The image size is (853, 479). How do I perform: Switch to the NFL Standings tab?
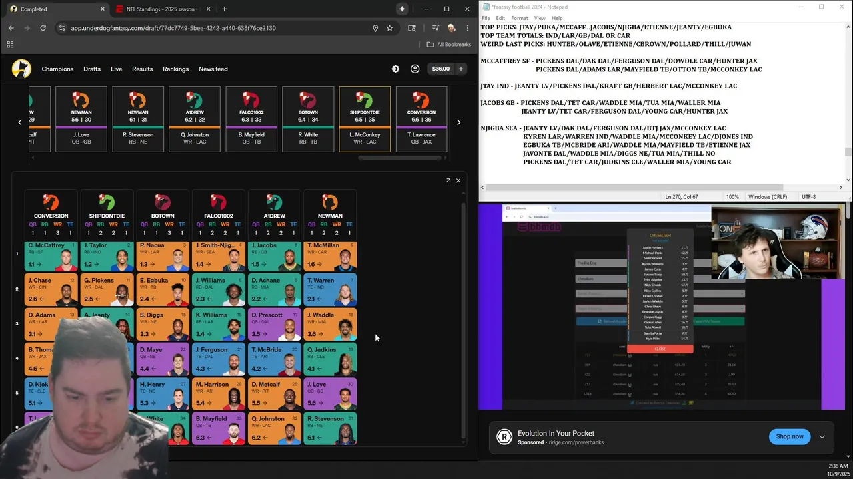[x=162, y=9]
